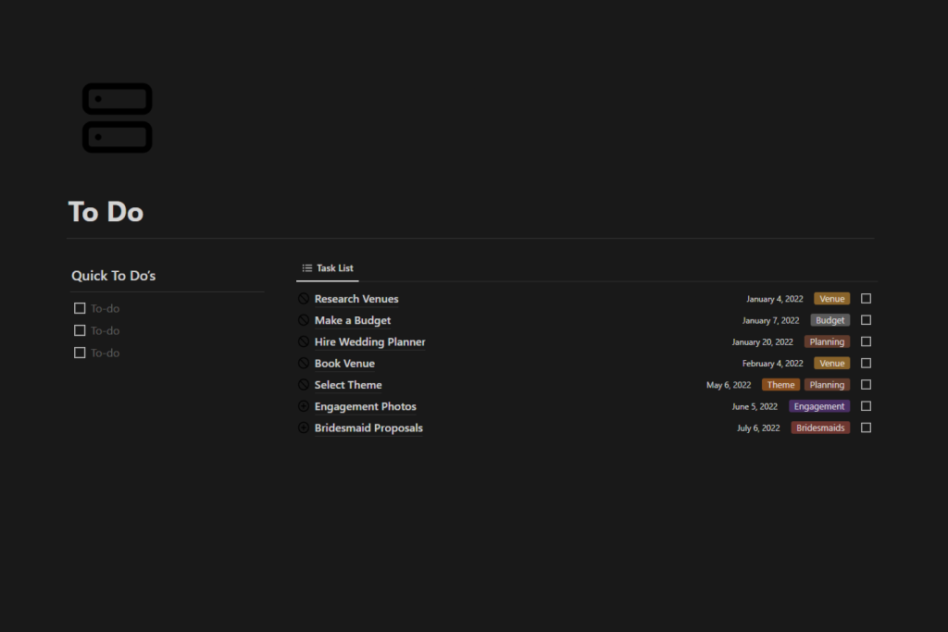Toggle the Engagement Photos checkbox
948x632 pixels.
pos(866,406)
